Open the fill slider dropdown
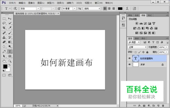The height and width of the screenshot is (108, 170). click(x=167, y=52)
